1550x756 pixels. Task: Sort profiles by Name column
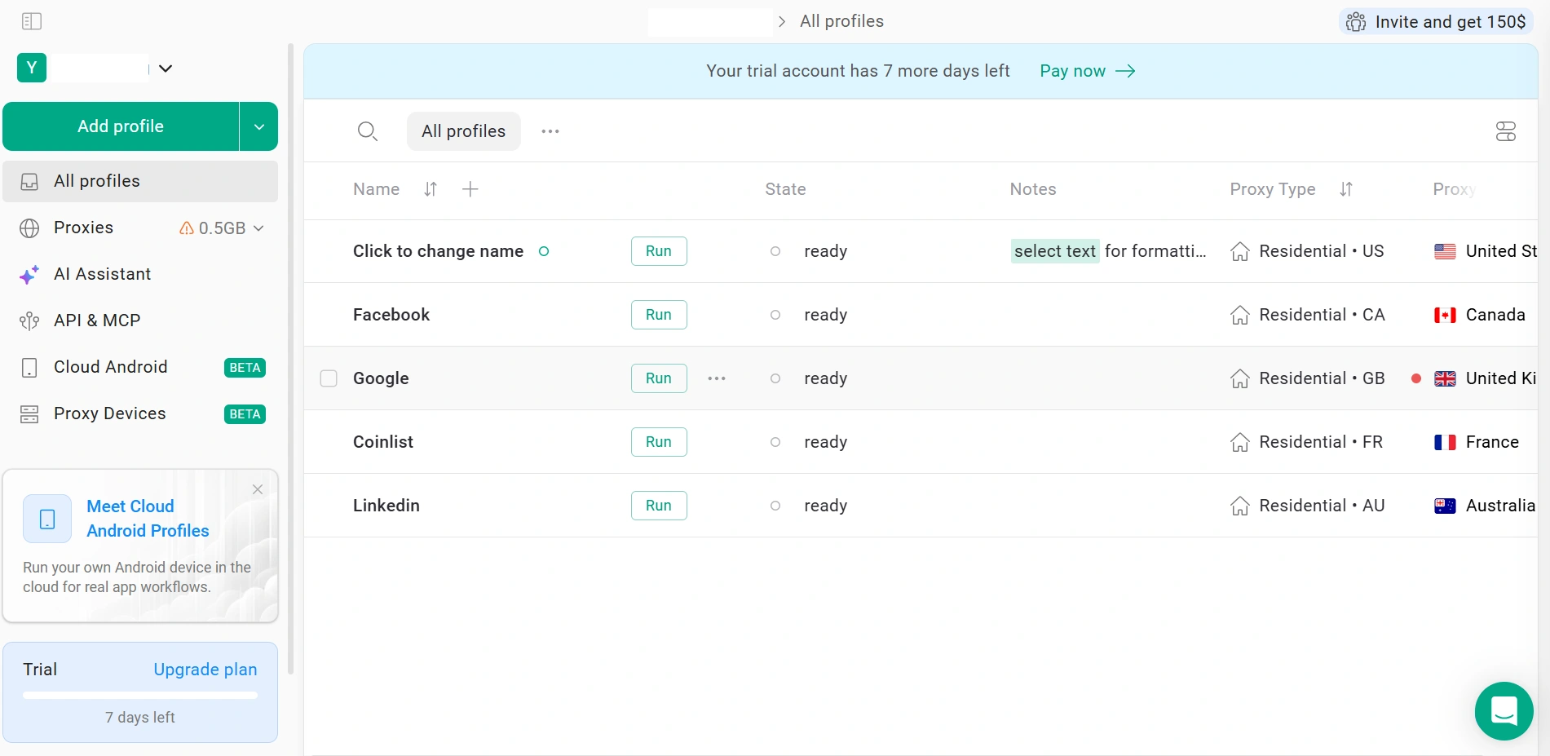(431, 189)
